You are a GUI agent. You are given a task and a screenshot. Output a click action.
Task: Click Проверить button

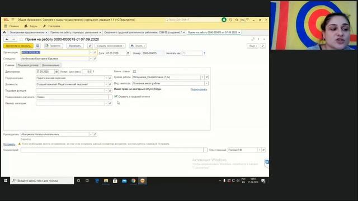(75, 46)
